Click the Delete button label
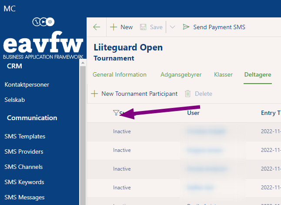This screenshot has width=281, height=205. [x=204, y=94]
